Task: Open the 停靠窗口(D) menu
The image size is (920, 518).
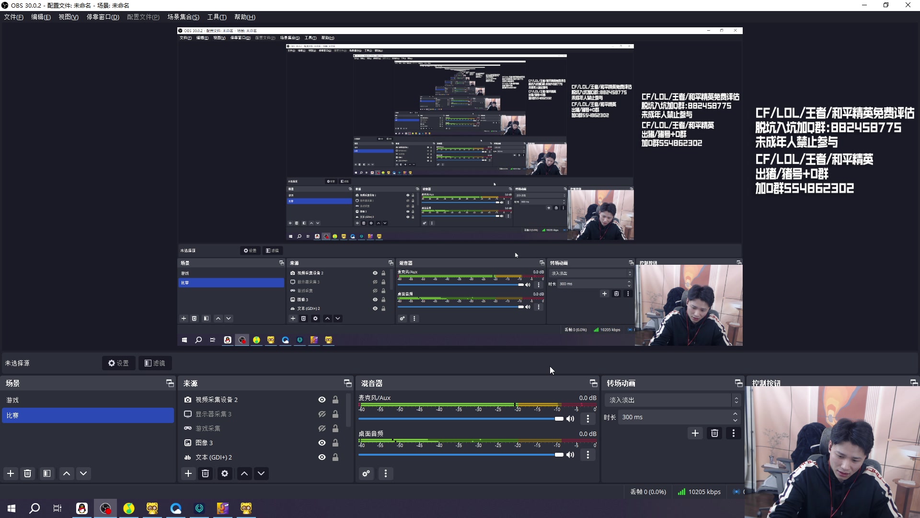Action: coord(103,17)
